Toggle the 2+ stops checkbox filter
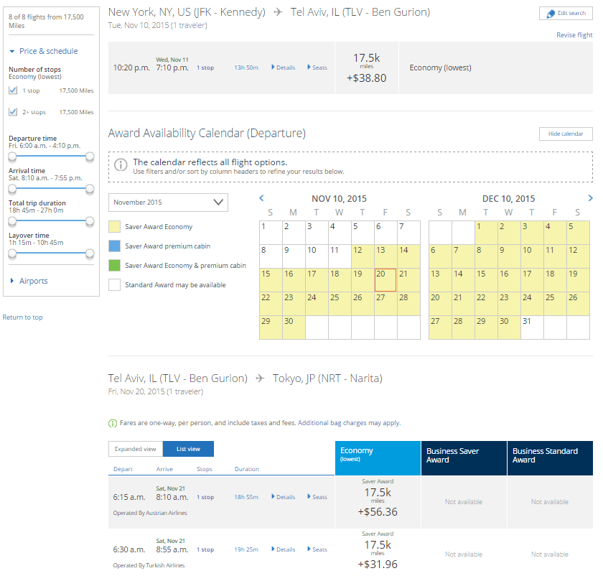603x576 pixels. coord(13,112)
